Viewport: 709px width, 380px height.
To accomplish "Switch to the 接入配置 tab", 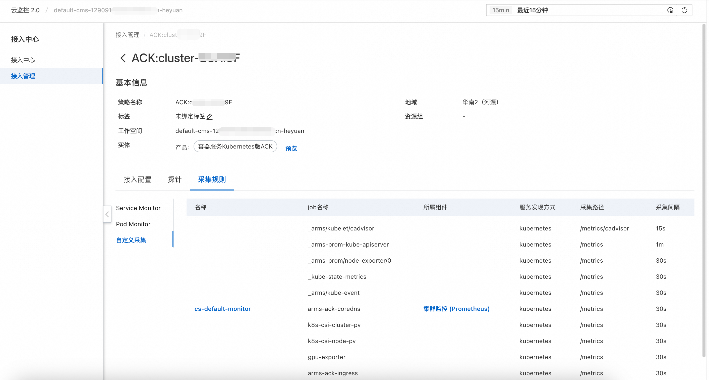I will coord(137,180).
